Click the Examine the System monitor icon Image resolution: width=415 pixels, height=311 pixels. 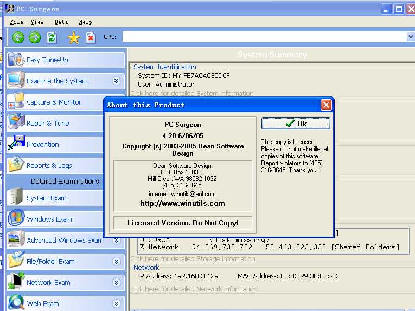[16, 80]
